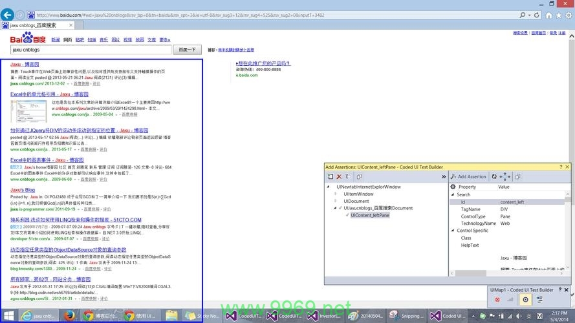The height and width of the screenshot is (323, 575).
Task: Expand the UIDocument tree node
Action: coord(335,201)
